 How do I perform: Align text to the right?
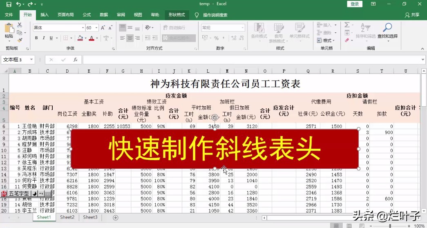137,38
